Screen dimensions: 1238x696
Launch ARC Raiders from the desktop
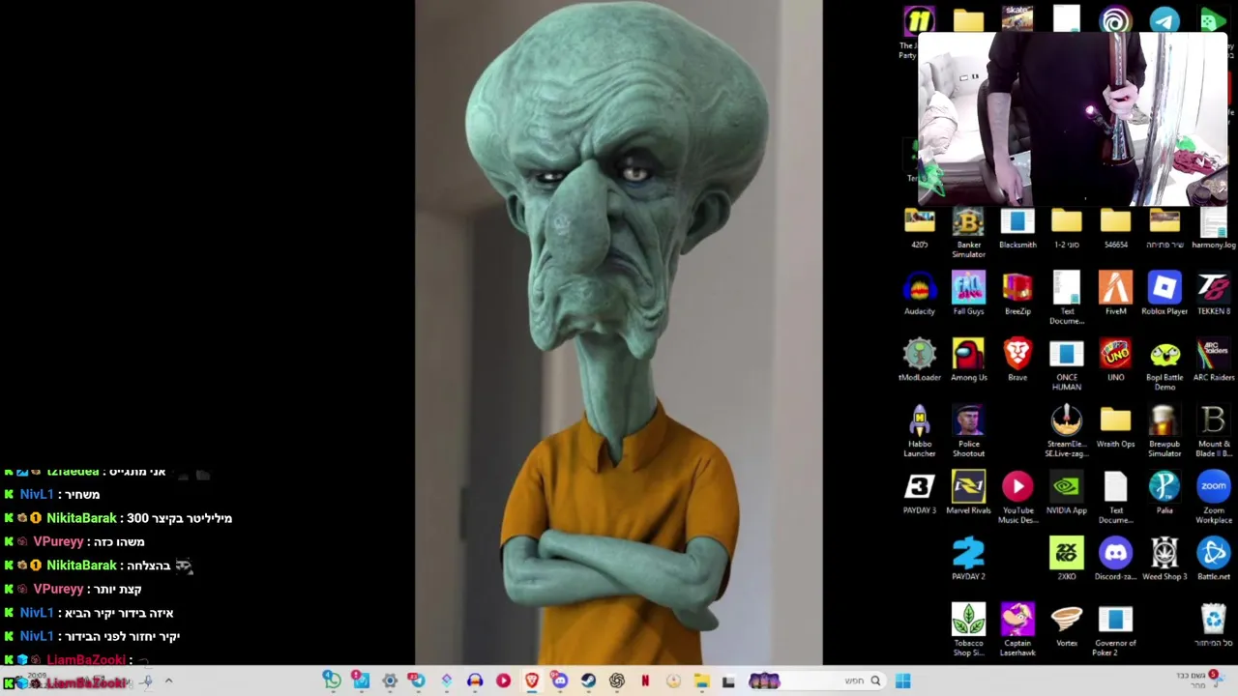tap(1214, 361)
